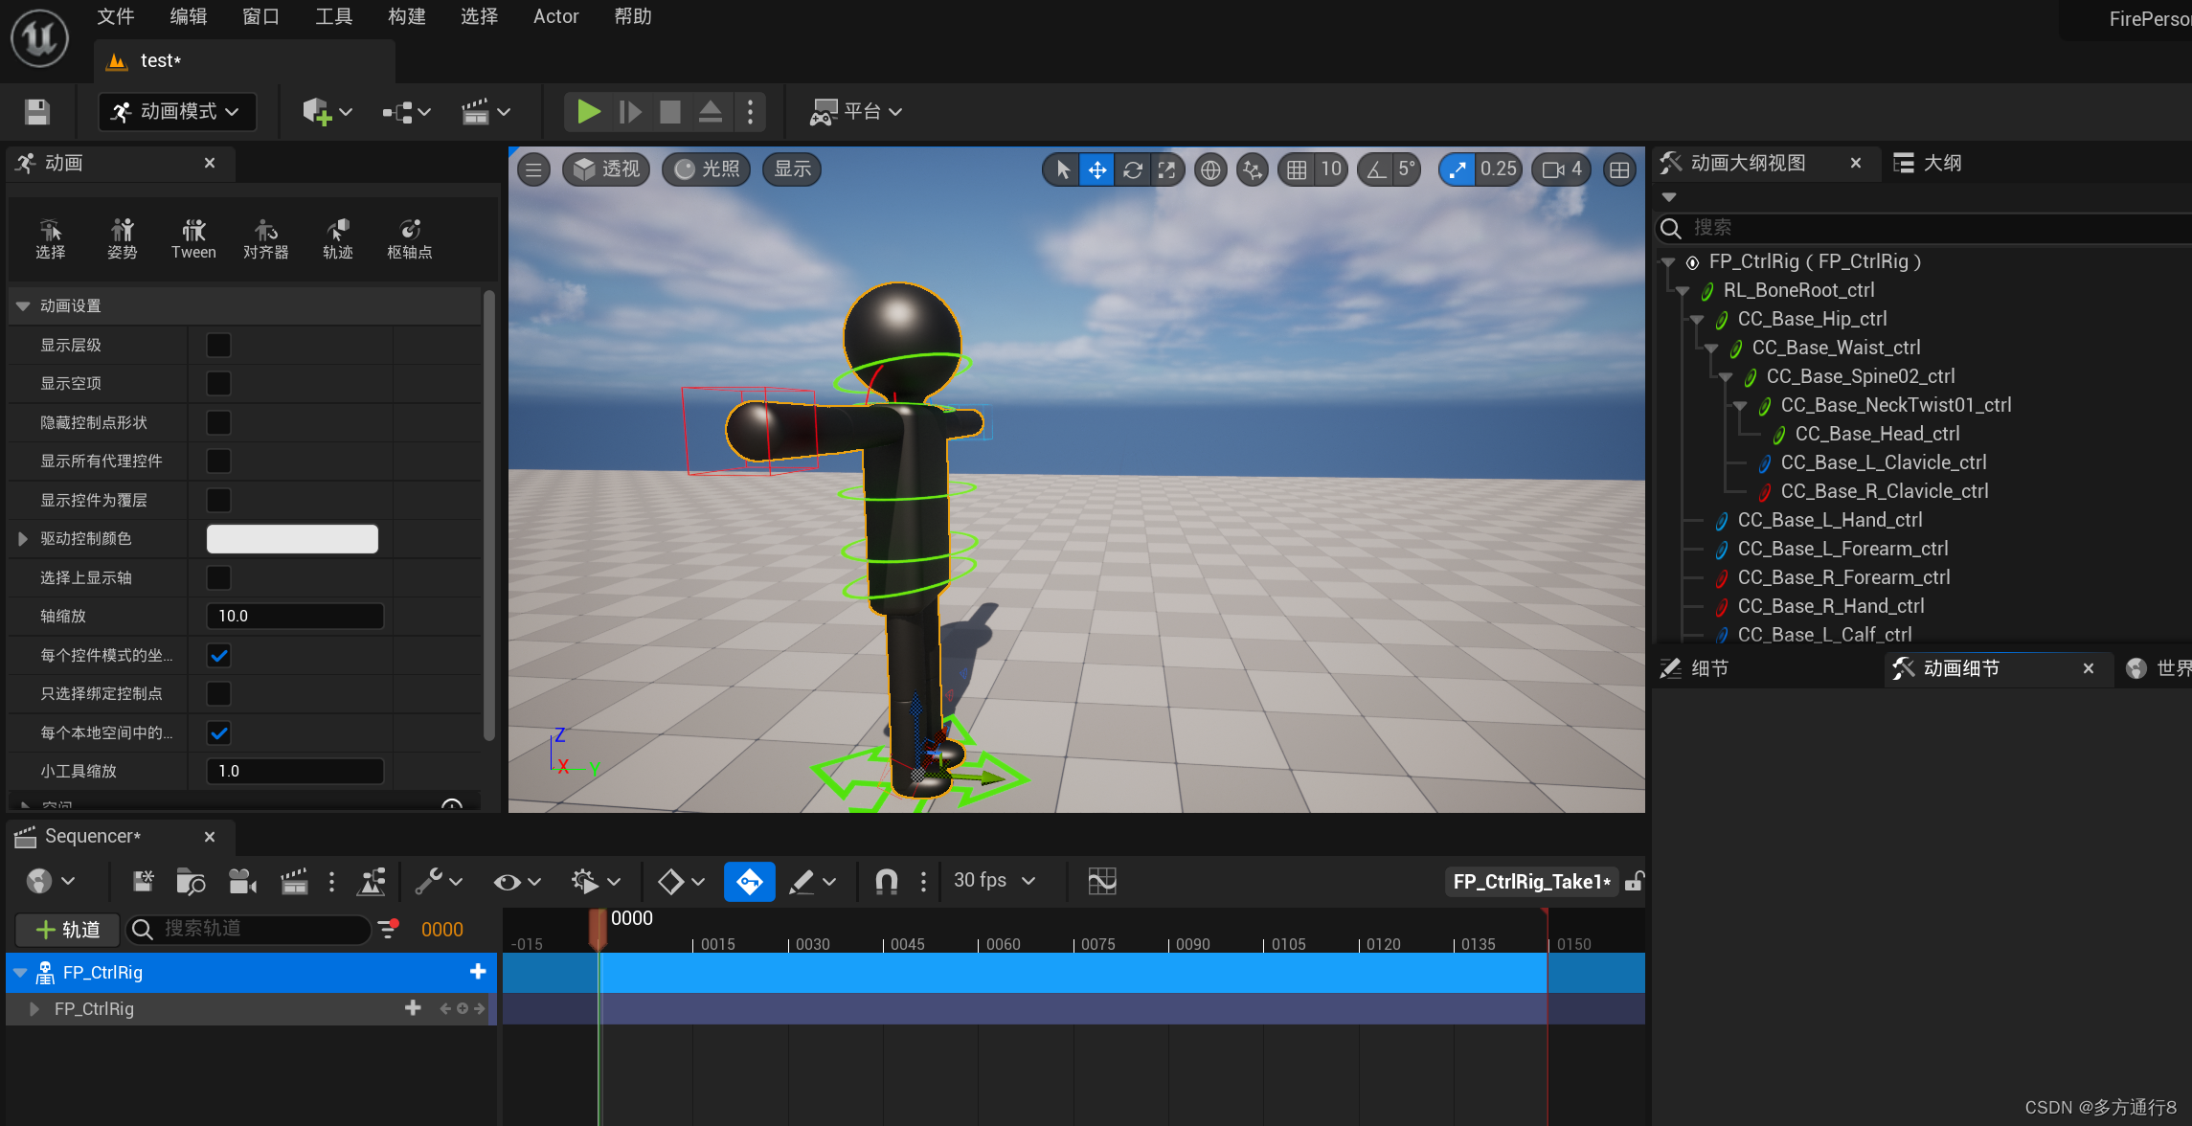This screenshot has height=1126, width=2192.
Task: Collapse the RL_BoneRoot_ctrl tree node
Action: [1683, 291]
